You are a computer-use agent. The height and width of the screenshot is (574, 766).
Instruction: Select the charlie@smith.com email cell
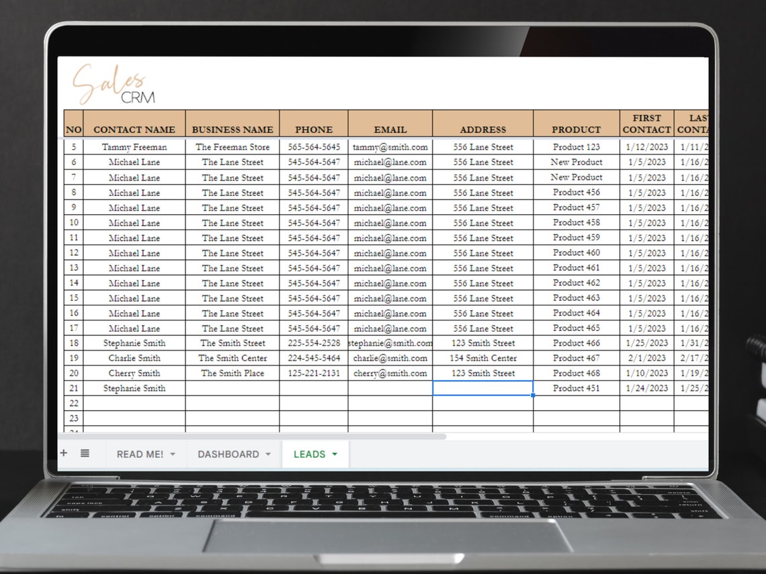point(390,358)
